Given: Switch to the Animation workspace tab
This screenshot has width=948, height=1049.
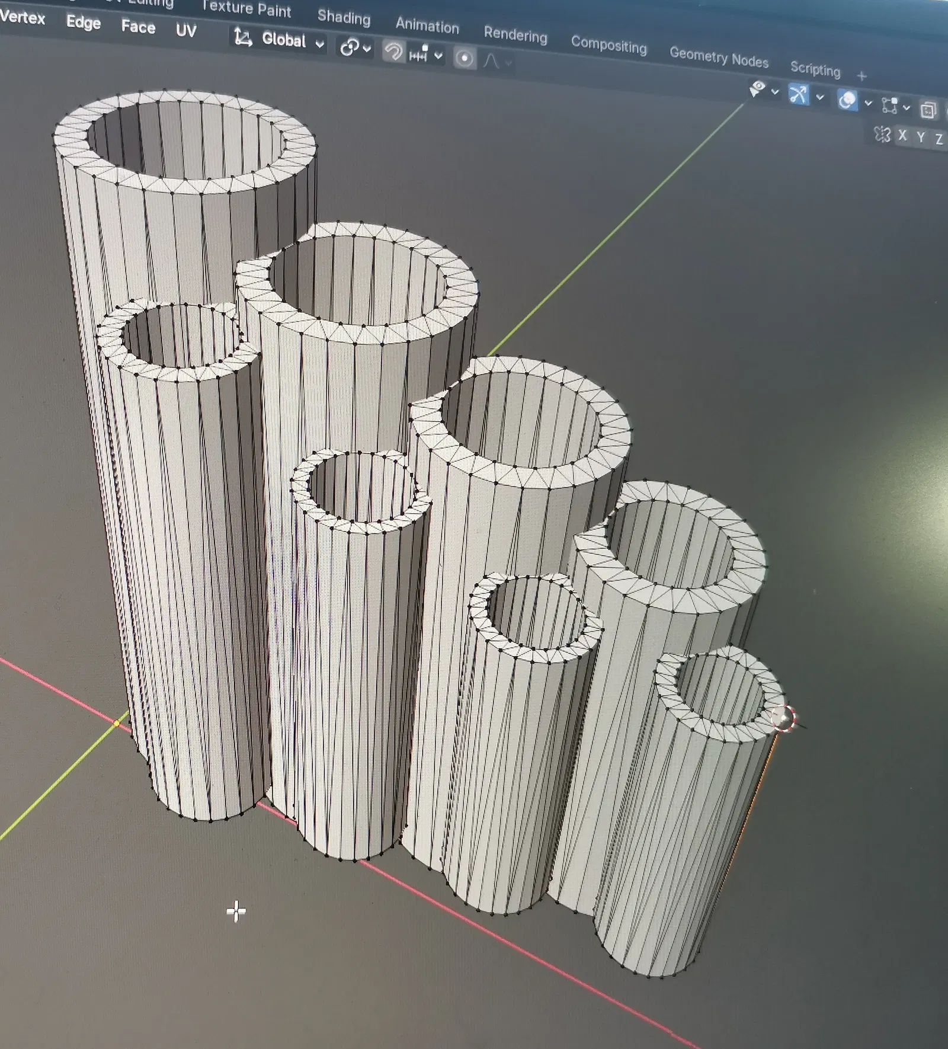Looking at the screenshot, I should (427, 25).
